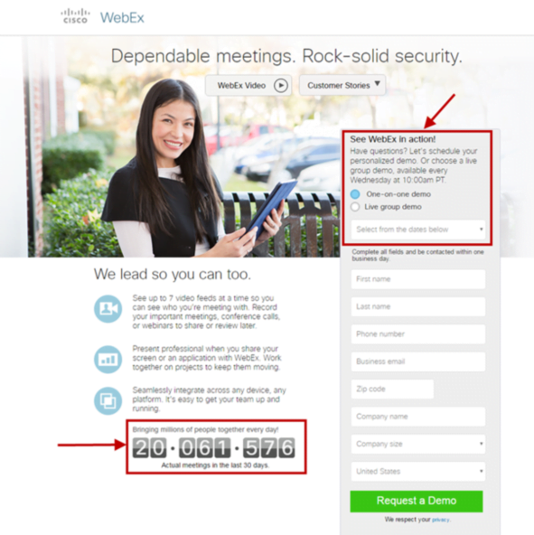534x535 pixels.
Task: Click the WebEx Video button
Action: tap(248, 85)
